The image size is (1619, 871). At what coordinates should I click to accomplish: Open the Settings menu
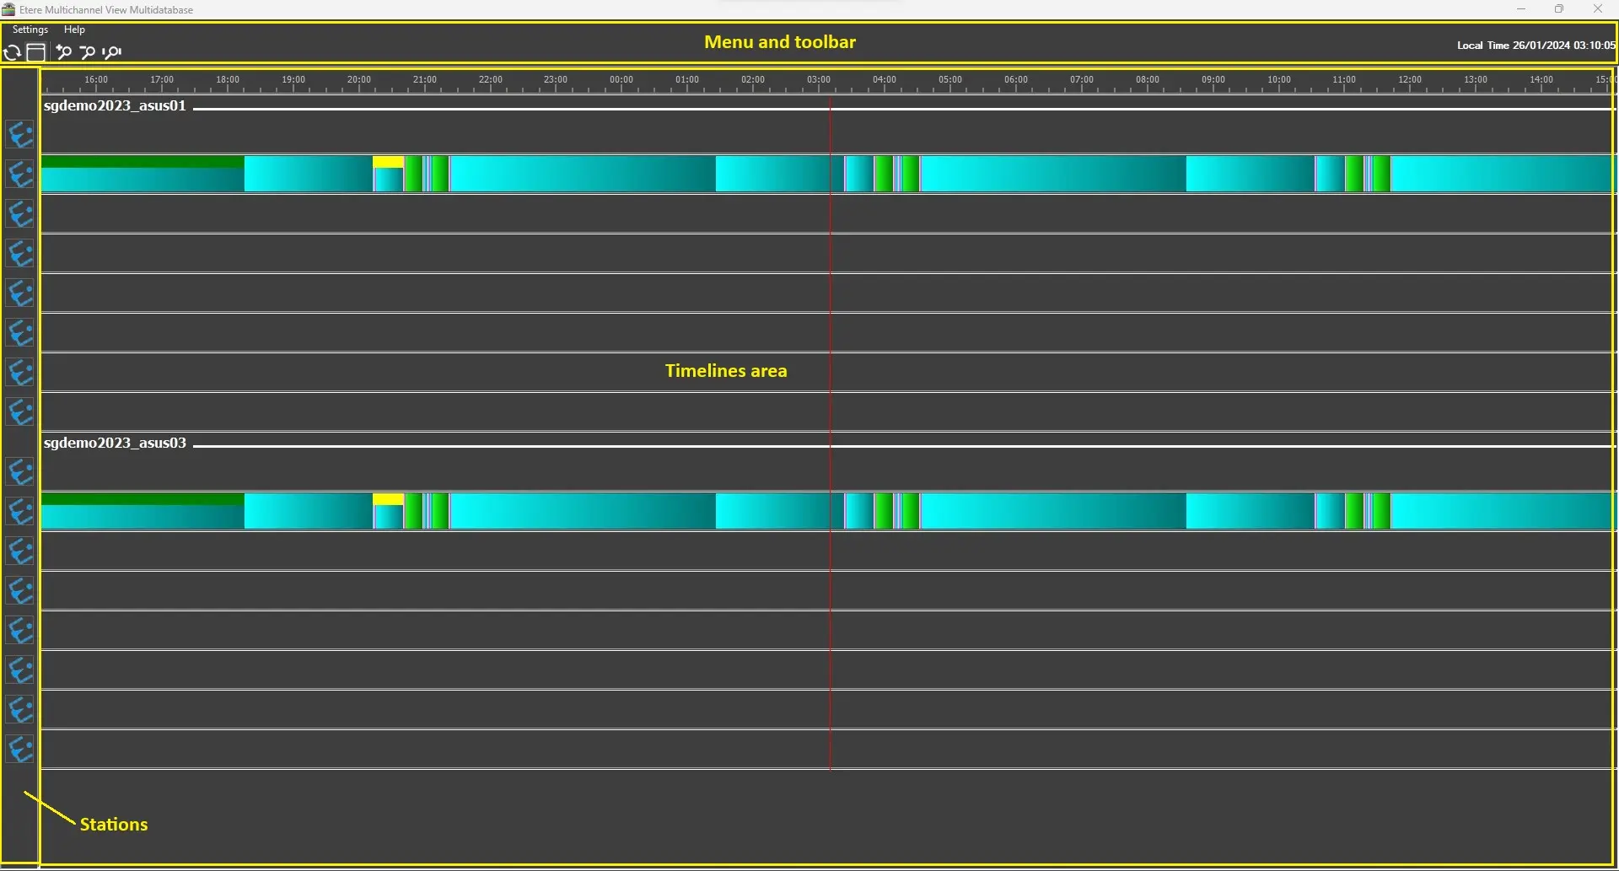pos(30,30)
